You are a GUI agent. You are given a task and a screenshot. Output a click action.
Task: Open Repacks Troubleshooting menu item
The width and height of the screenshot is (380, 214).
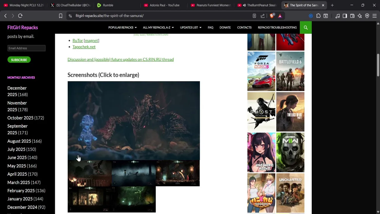coord(277,27)
